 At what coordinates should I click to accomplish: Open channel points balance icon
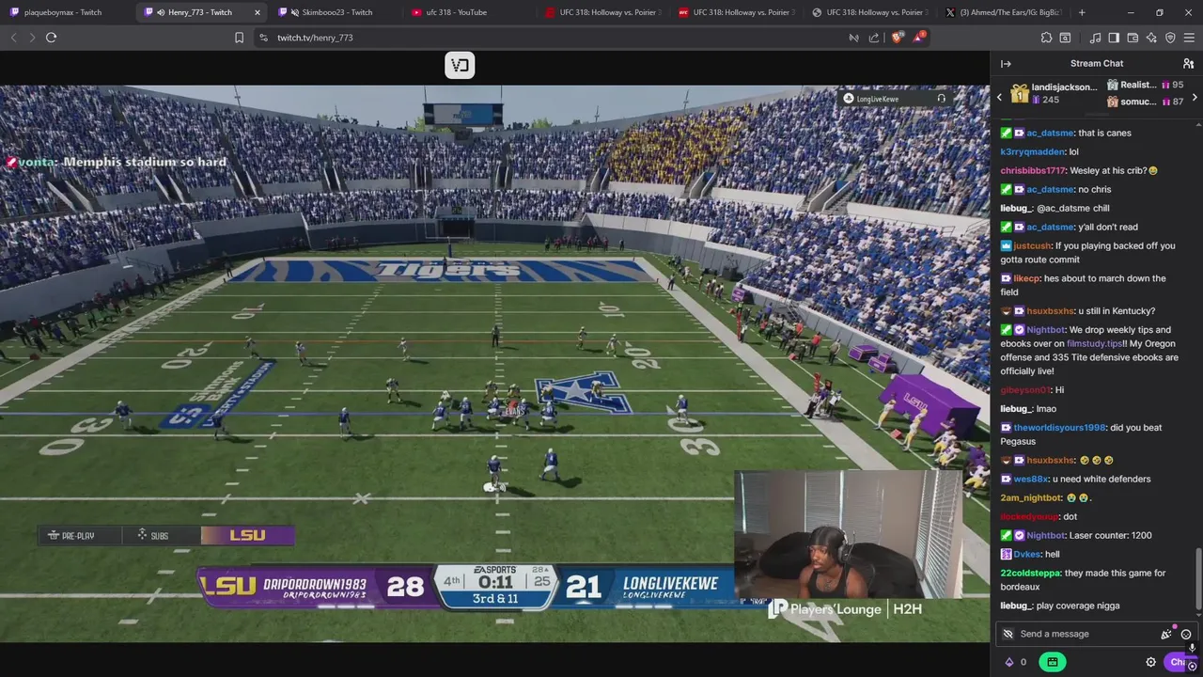point(1015,662)
